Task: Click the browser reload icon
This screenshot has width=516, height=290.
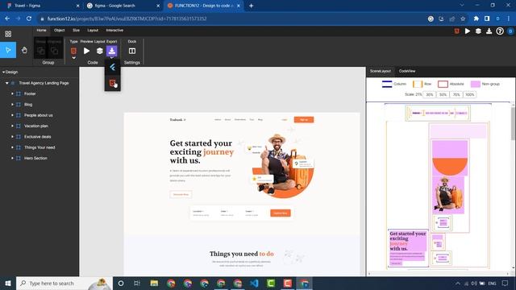Action: click(29, 19)
